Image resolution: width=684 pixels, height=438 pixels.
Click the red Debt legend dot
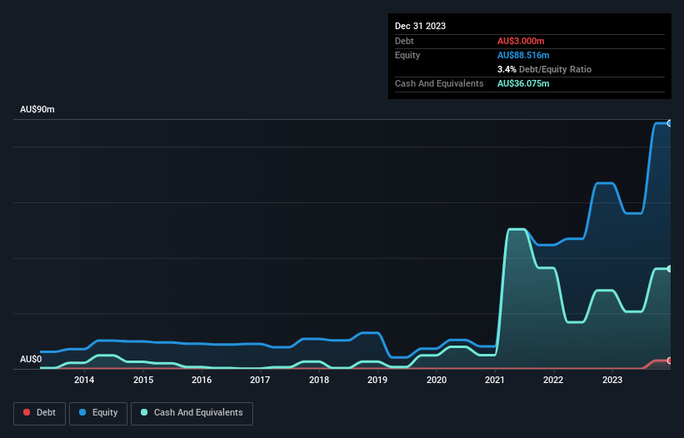(27, 412)
